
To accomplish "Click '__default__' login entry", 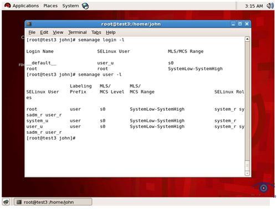I will (42, 63).
